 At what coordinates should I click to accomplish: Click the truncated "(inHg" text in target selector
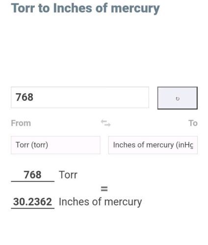point(184,145)
